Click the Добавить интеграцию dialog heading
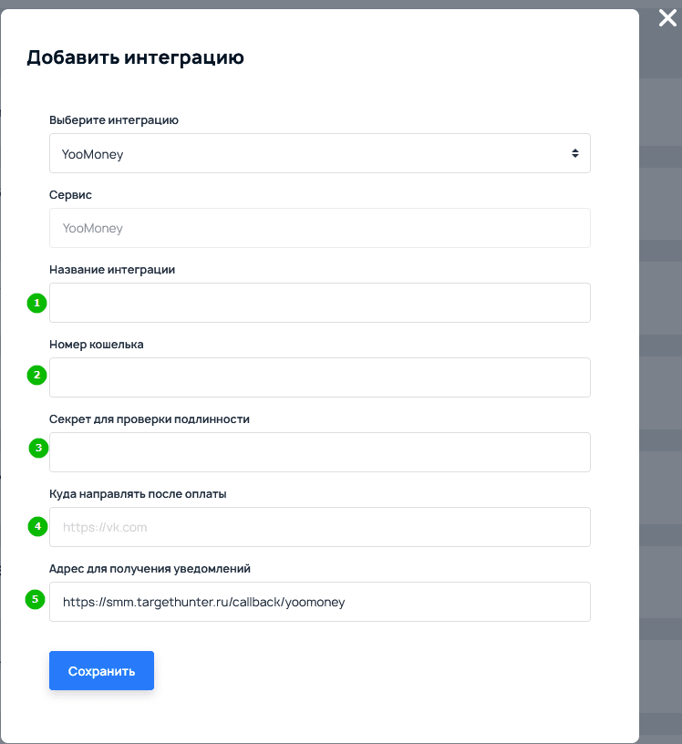 135,58
